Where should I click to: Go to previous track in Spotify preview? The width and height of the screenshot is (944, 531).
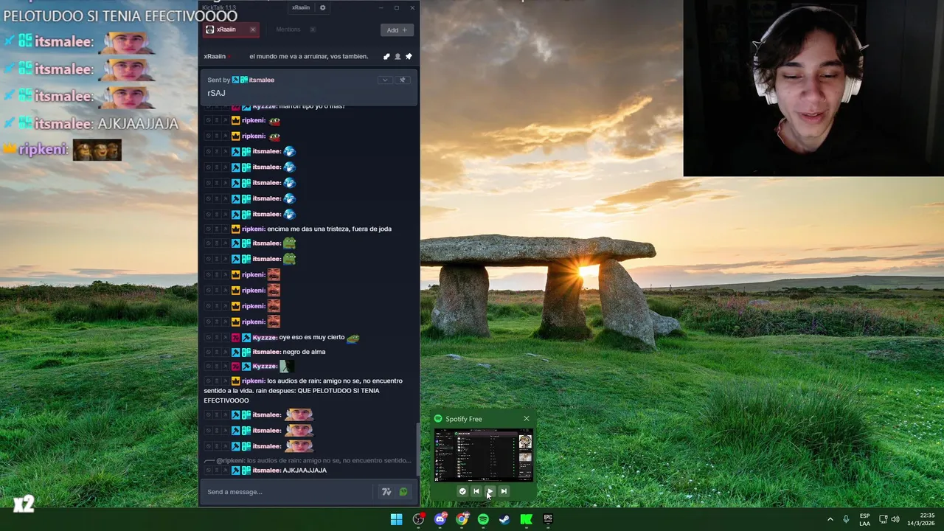(476, 491)
